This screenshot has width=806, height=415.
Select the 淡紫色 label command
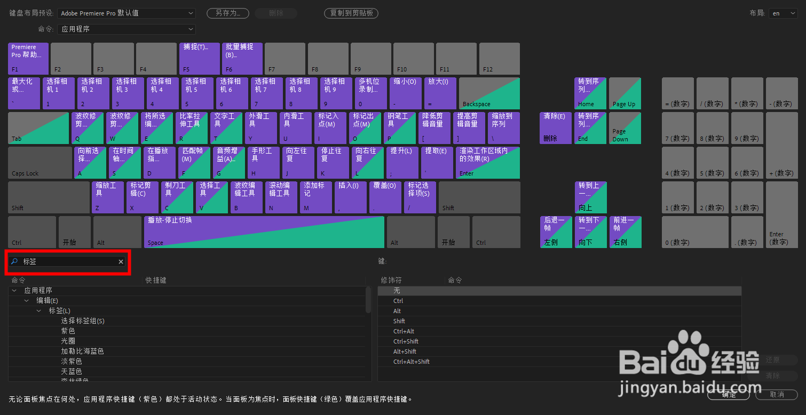(x=187, y=362)
